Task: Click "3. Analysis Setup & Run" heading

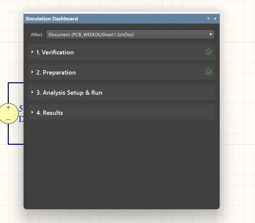Action: pyautogui.click(x=69, y=93)
